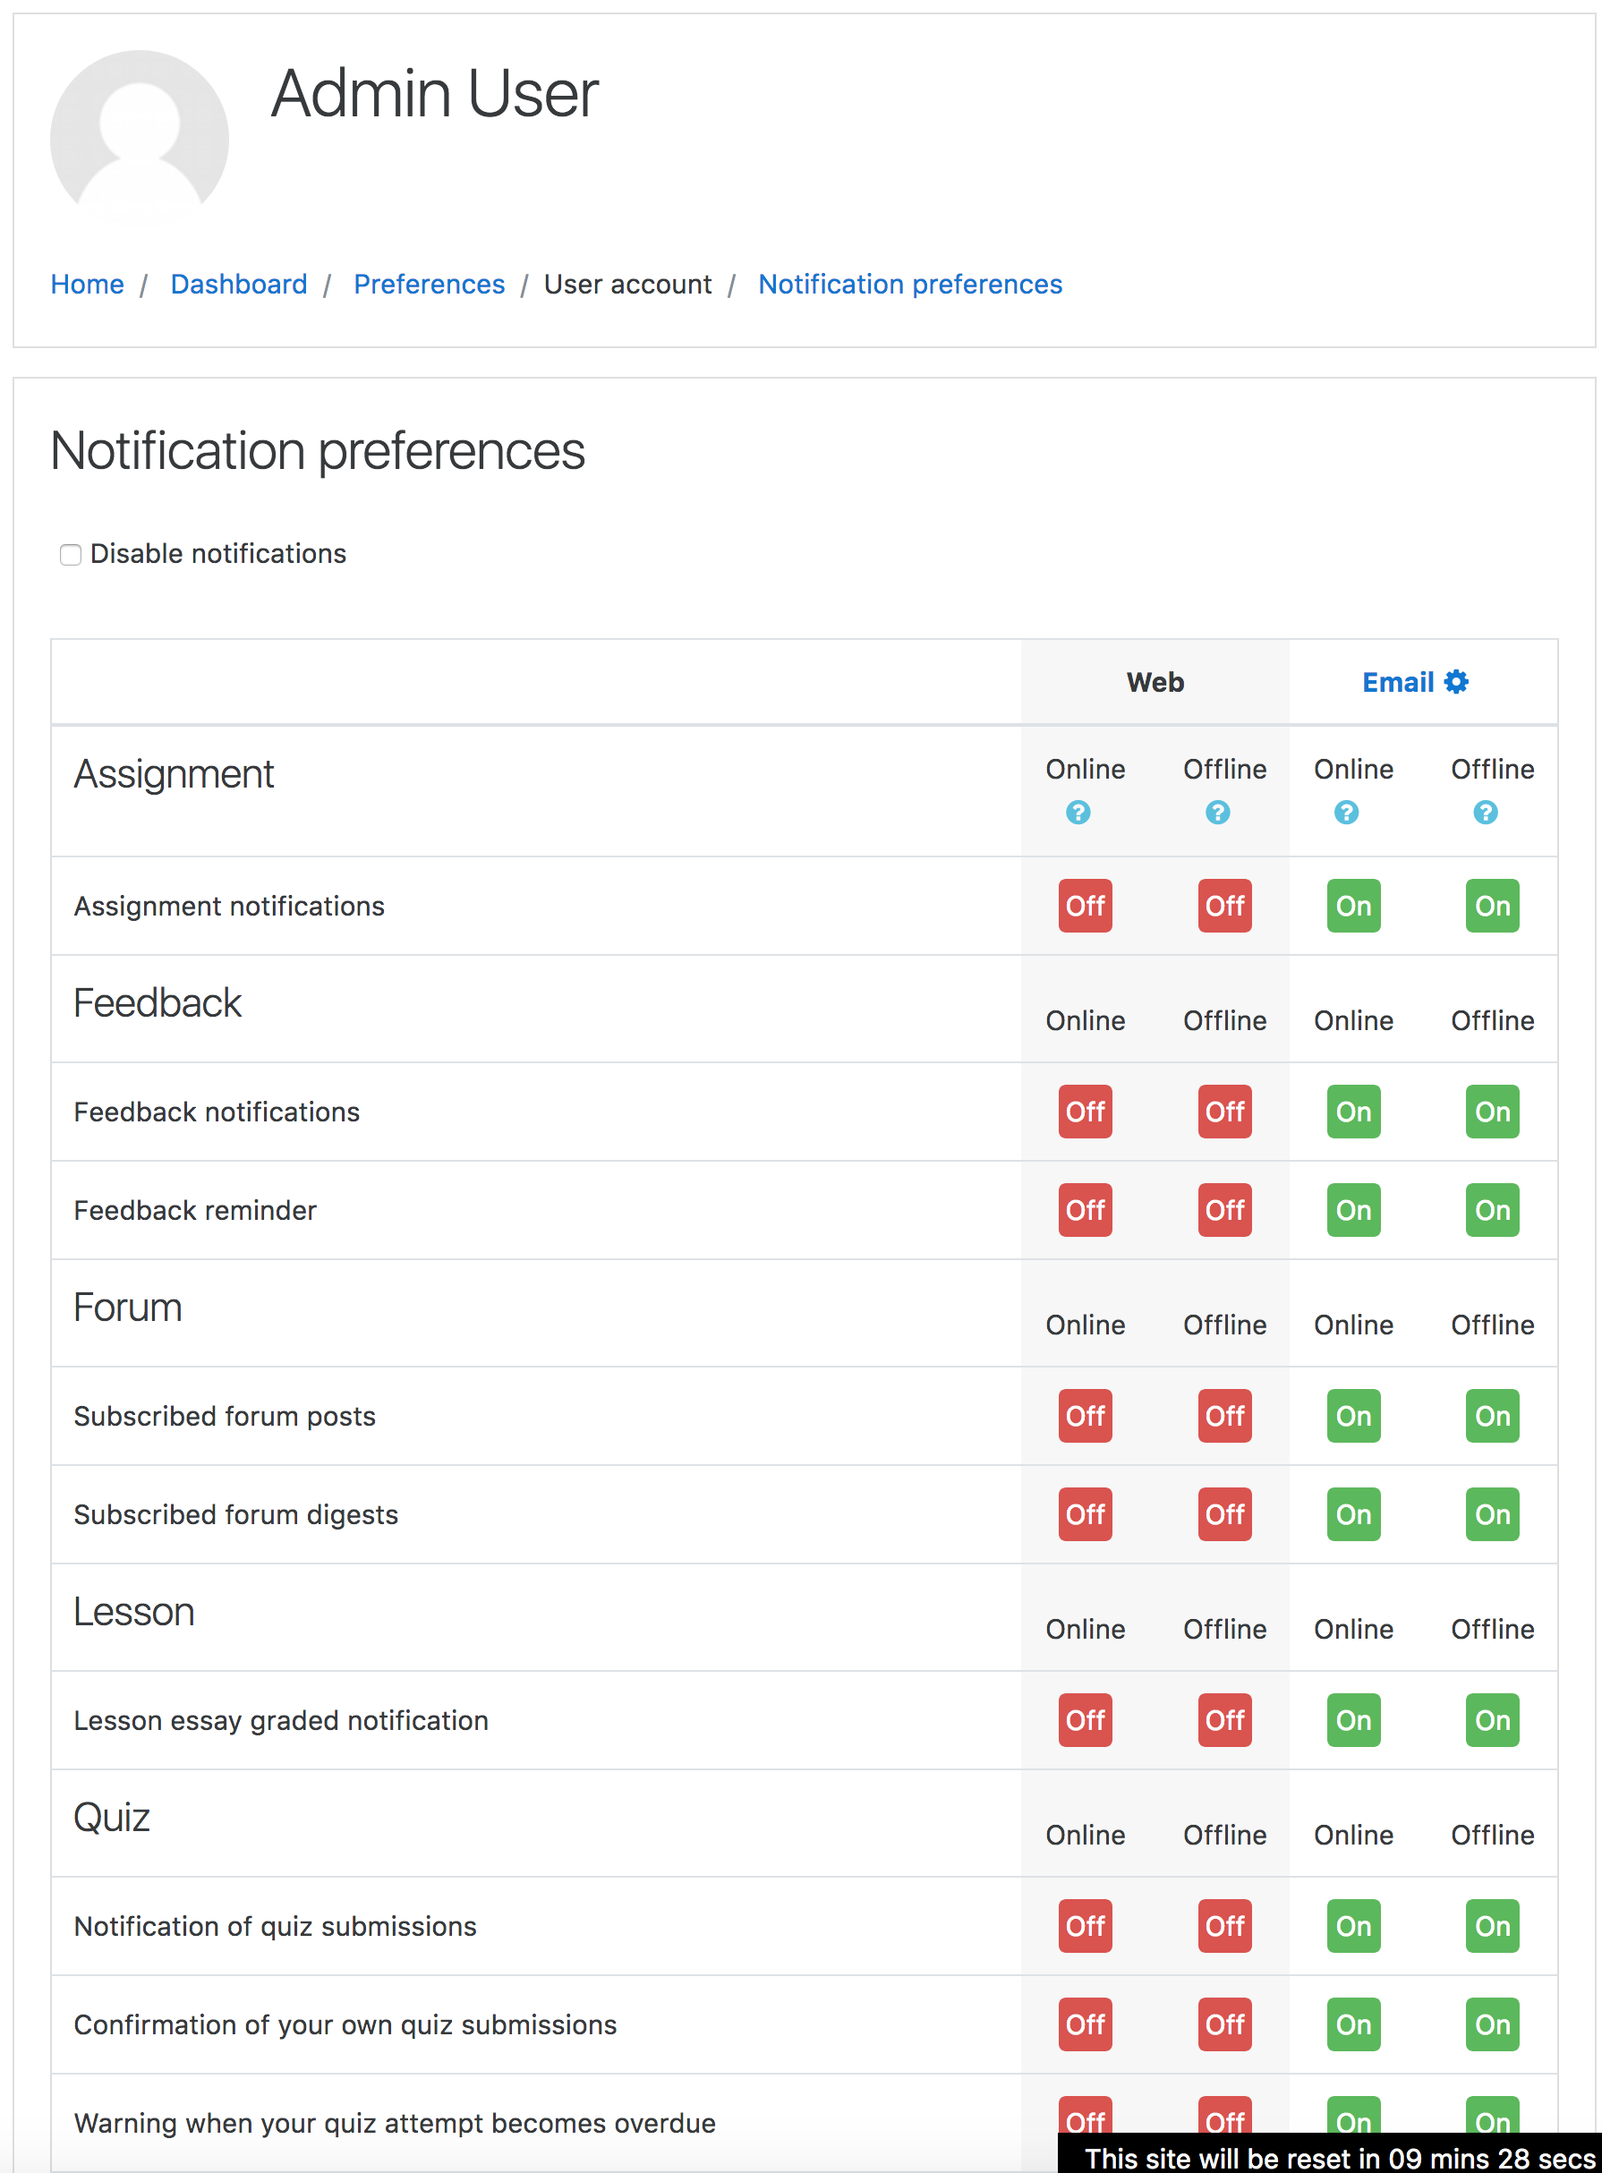
Task: Toggle Web Online for own quiz submission confirmation
Action: click(1084, 2024)
